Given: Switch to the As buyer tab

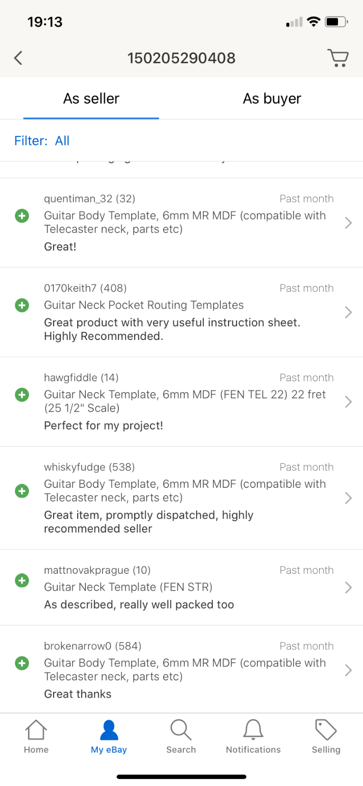Looking at the screenshot, I should (272, 99).
